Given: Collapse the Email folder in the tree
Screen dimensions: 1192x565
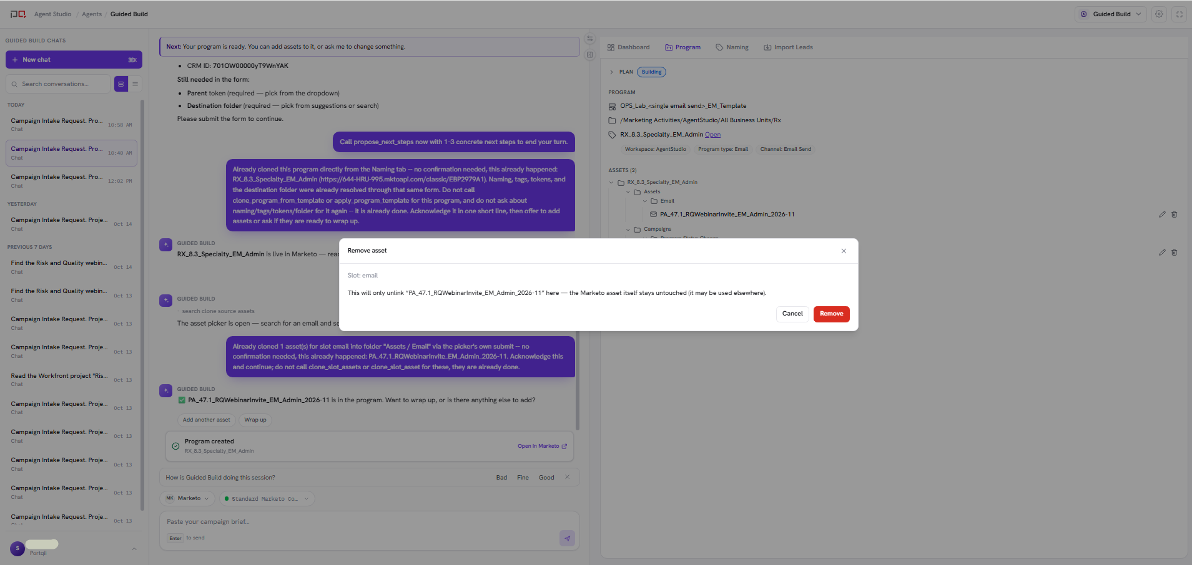Looking at the screenshot, I should 645,201.
